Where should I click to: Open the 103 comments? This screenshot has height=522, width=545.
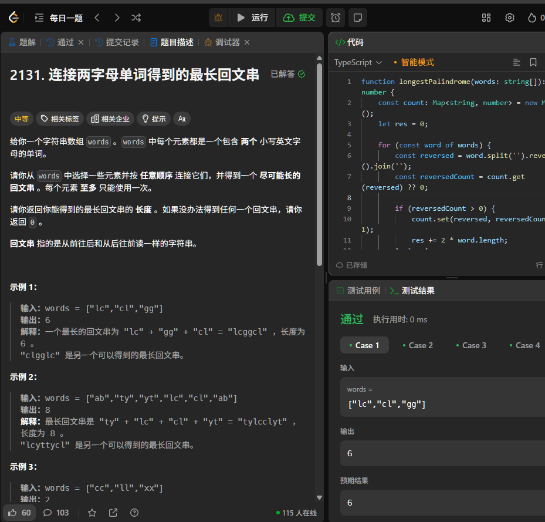(x=56, y=513)
